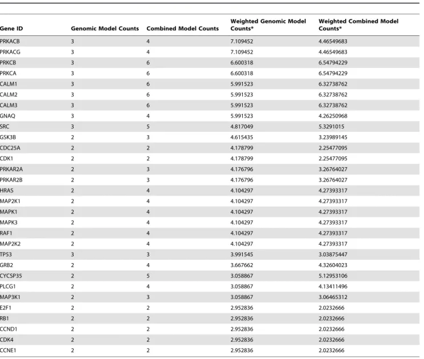Select value 3.06465312 in the MAP3K1 row
The image size is (424, 359).
333,297
